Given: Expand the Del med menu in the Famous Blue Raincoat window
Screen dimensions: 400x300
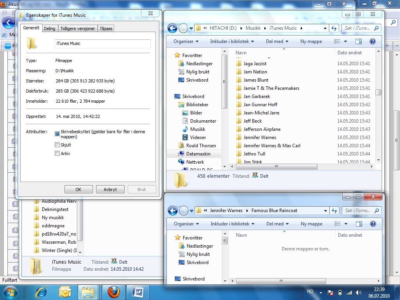Looking at the screenshot, I should click(x=277, y=224).
